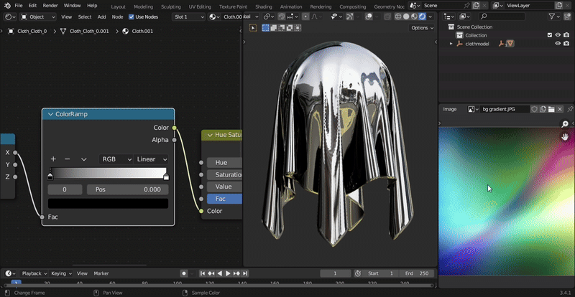This screenshot has height=297, width=575.
Task: Open the bg gradient.JPG folder icon
Action: (x=551, y=109)
